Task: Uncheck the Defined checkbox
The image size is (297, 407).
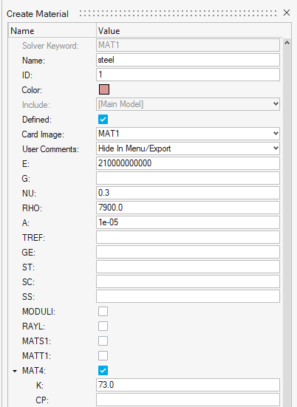Action: (103, 120)
